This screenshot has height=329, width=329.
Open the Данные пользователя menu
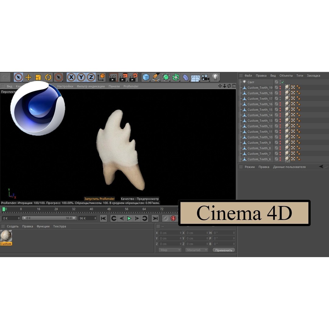[289, 167]
